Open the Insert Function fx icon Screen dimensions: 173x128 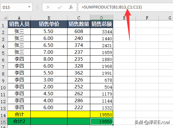pyautogui.click(x=71, y=7)
